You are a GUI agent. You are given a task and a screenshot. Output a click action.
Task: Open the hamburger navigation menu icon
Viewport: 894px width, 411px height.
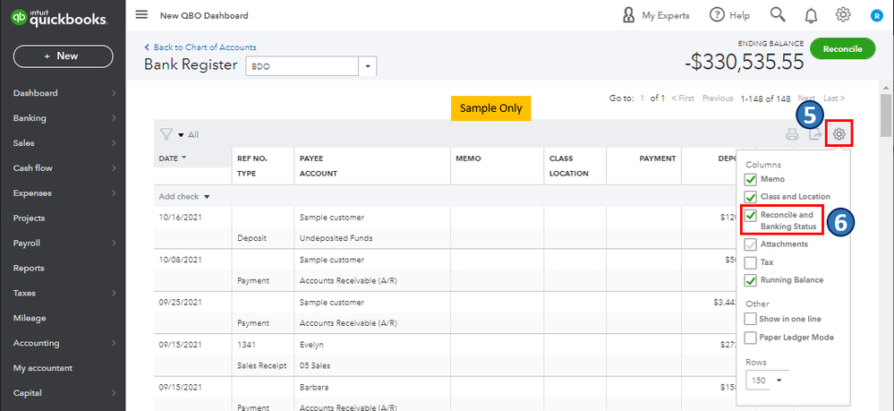click(141, 15)
